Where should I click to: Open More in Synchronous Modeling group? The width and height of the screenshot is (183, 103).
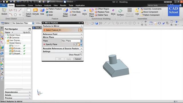point(113,12)
